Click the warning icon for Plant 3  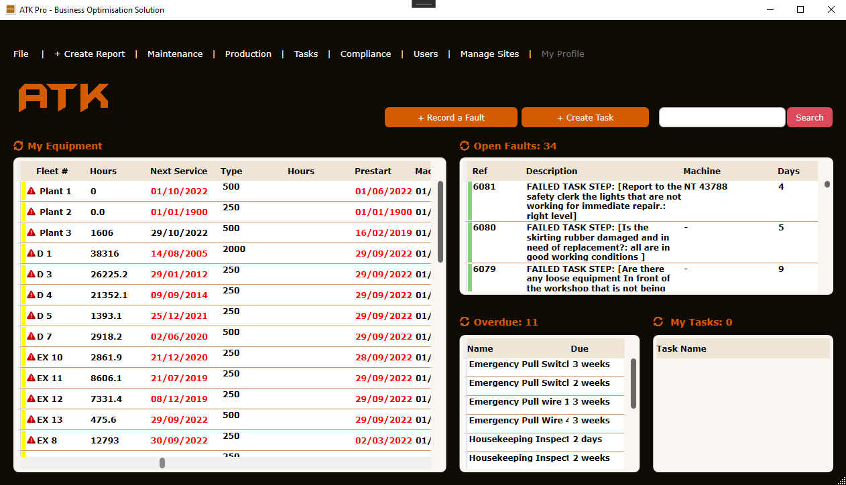pyautogui.click(x=31, y=232)
